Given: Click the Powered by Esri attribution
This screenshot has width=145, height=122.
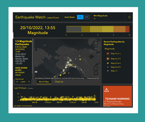Looking at the screenshot, I should click(93, 78).
